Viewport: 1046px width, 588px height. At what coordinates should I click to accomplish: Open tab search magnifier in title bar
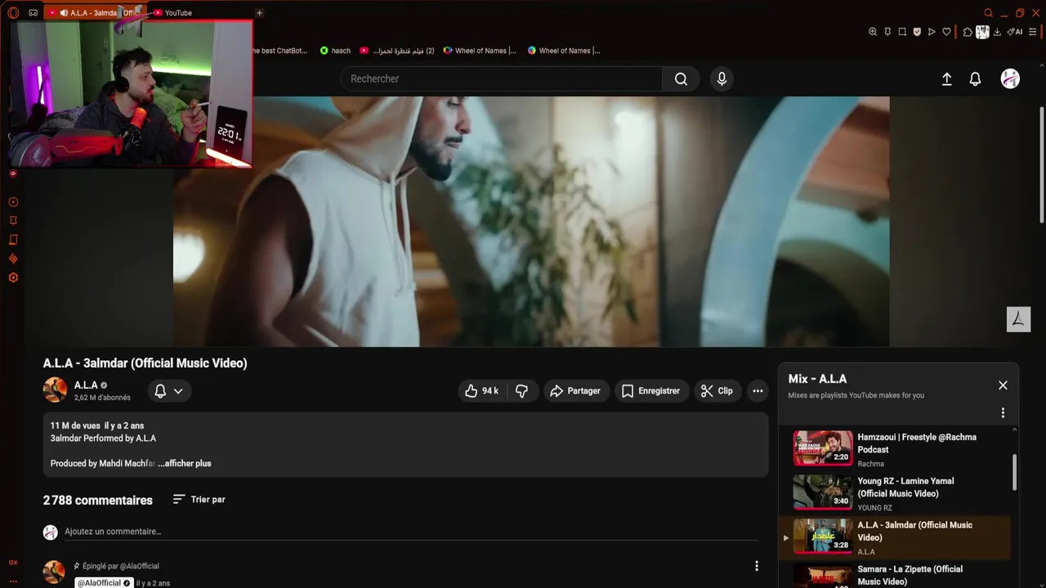click(x=988, y=13)
